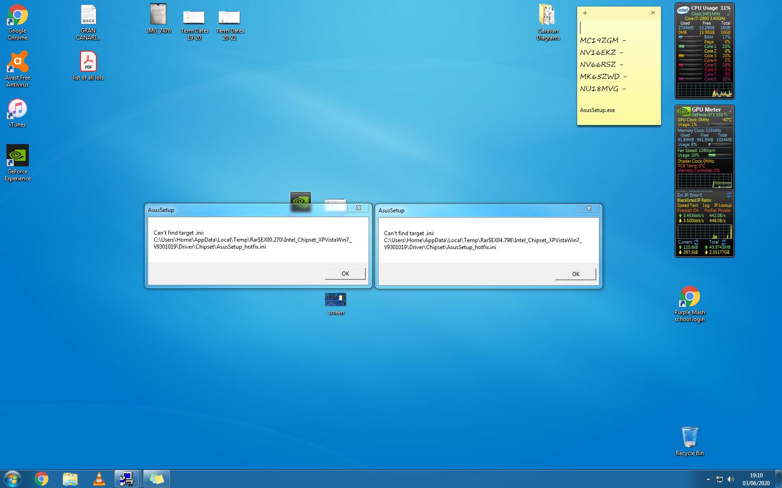Image resolution: width=782 pixels, height=488 pixels.
Task: Click the NVIDIA logo on GPU Meter gadget
Action: (x=684, y=112)
